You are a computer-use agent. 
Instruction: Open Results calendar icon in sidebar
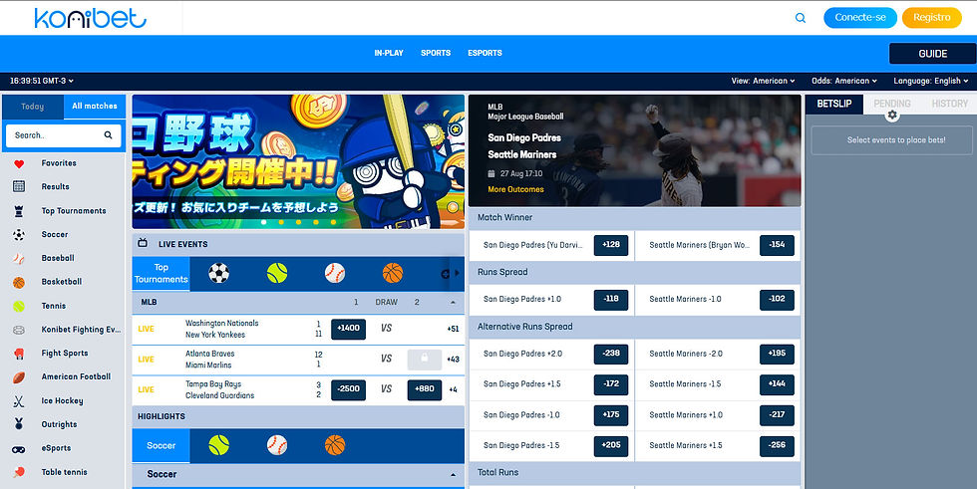(x=19, y=186)
